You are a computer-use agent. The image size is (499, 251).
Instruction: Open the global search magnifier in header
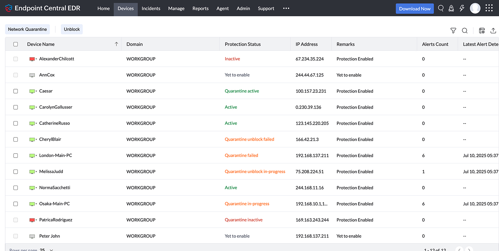441,8
